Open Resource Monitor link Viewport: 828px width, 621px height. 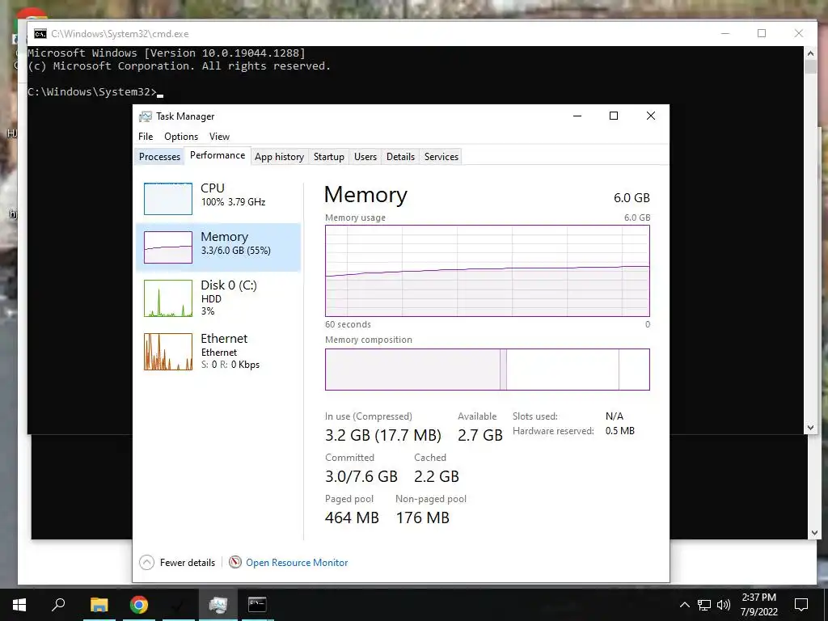tap(297, 563)
